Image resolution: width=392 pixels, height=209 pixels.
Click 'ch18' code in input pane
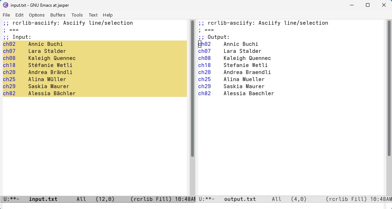9,65
